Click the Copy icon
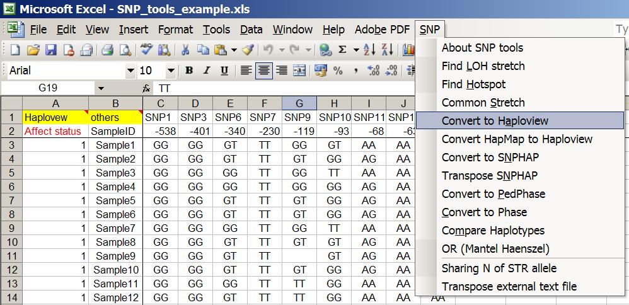 coord(204,50)
